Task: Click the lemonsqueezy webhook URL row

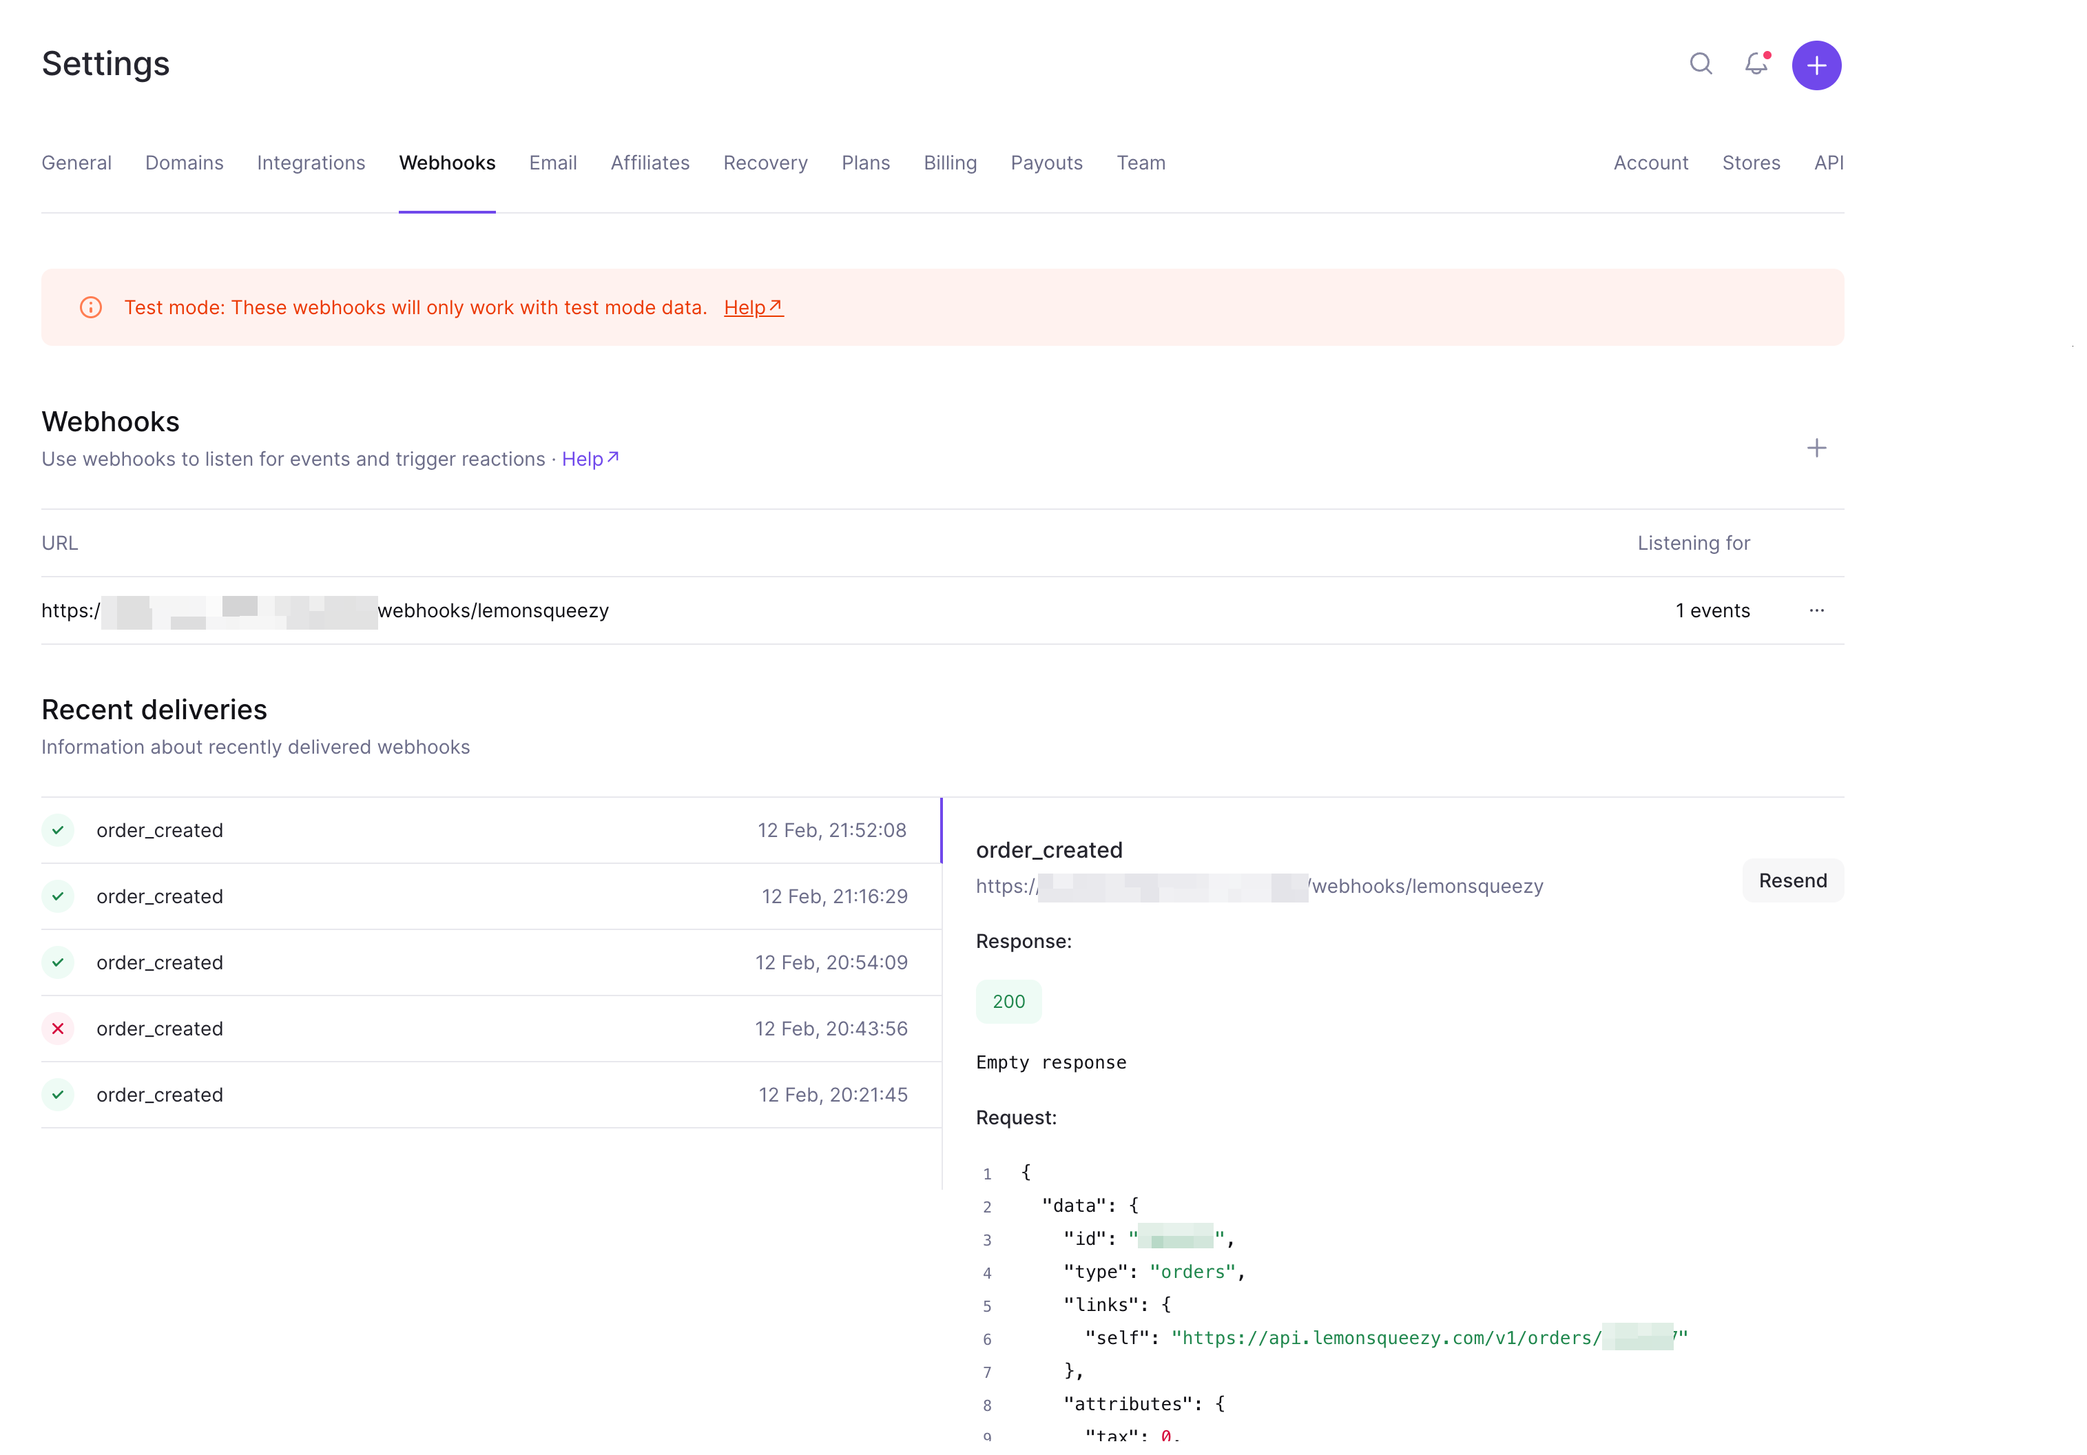Action: (492, 610)
